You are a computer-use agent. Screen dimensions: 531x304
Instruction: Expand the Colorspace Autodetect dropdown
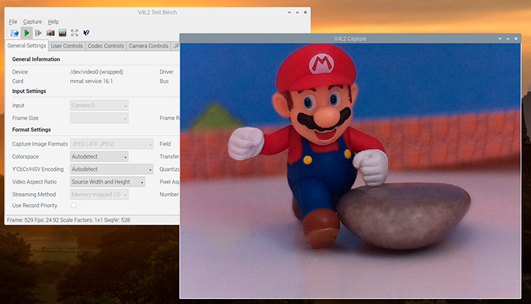click(x=99, y=156)
